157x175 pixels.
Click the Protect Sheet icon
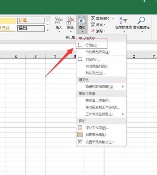pyautogui.click(x=80, y=128)
